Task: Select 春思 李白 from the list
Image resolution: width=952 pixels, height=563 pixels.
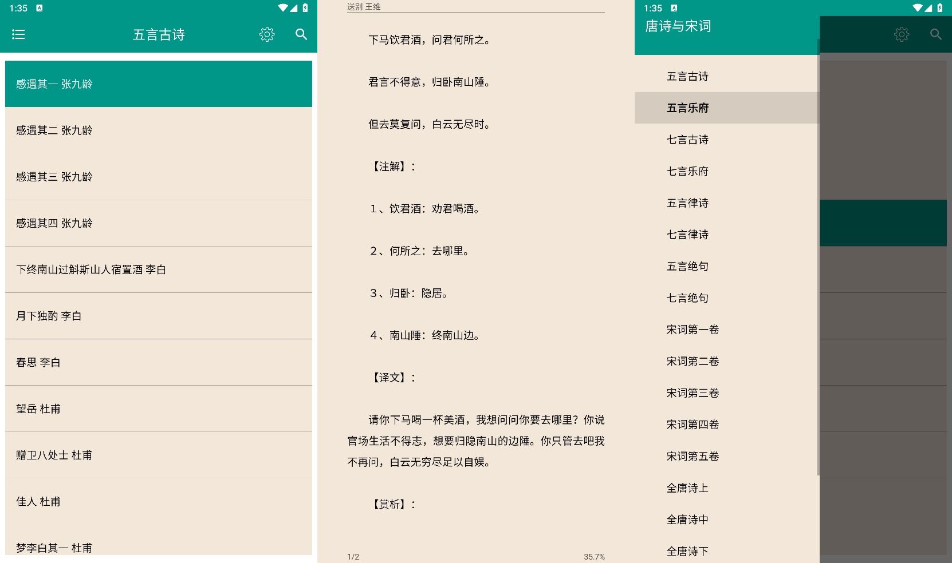Action: click(38, 362)
